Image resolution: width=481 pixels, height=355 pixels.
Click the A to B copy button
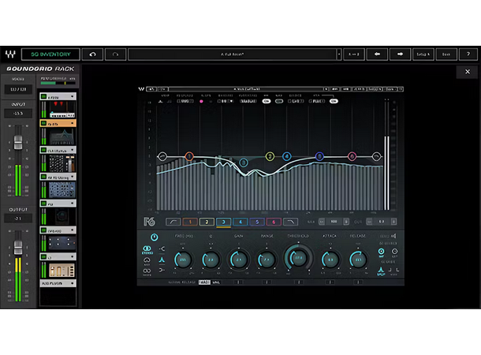tap(354, 54)
